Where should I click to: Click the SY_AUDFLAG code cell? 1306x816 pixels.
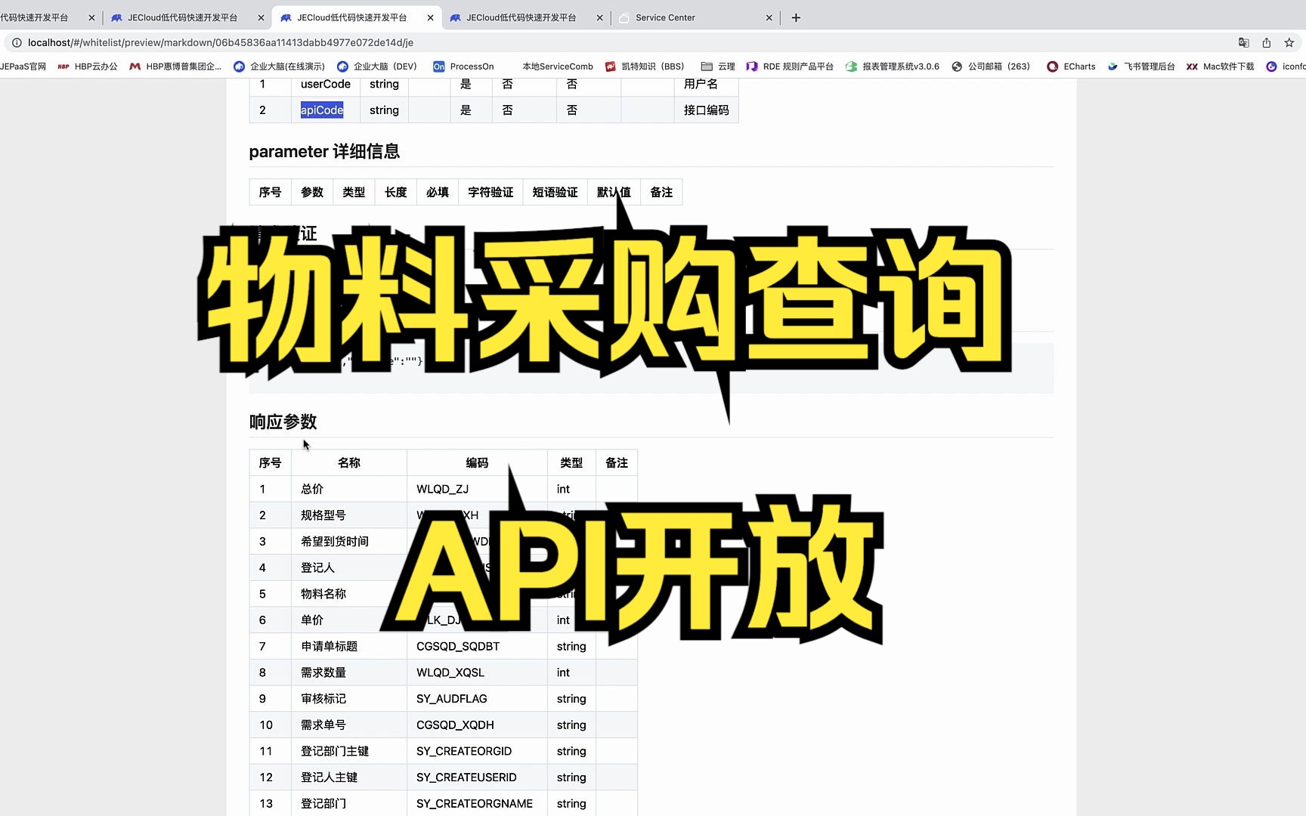477,699
